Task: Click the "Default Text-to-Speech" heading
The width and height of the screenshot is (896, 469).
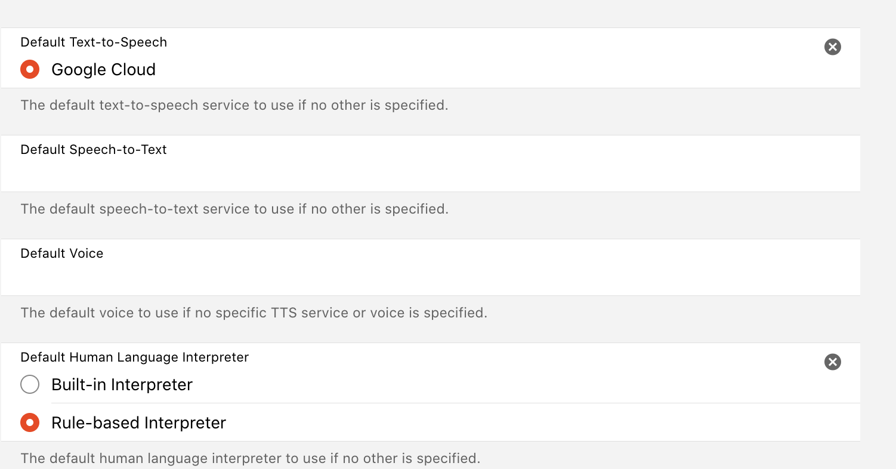Action: (x=94, y=42)
